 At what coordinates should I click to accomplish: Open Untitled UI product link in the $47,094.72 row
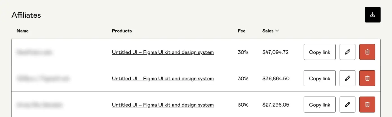(x=163, y=52)
